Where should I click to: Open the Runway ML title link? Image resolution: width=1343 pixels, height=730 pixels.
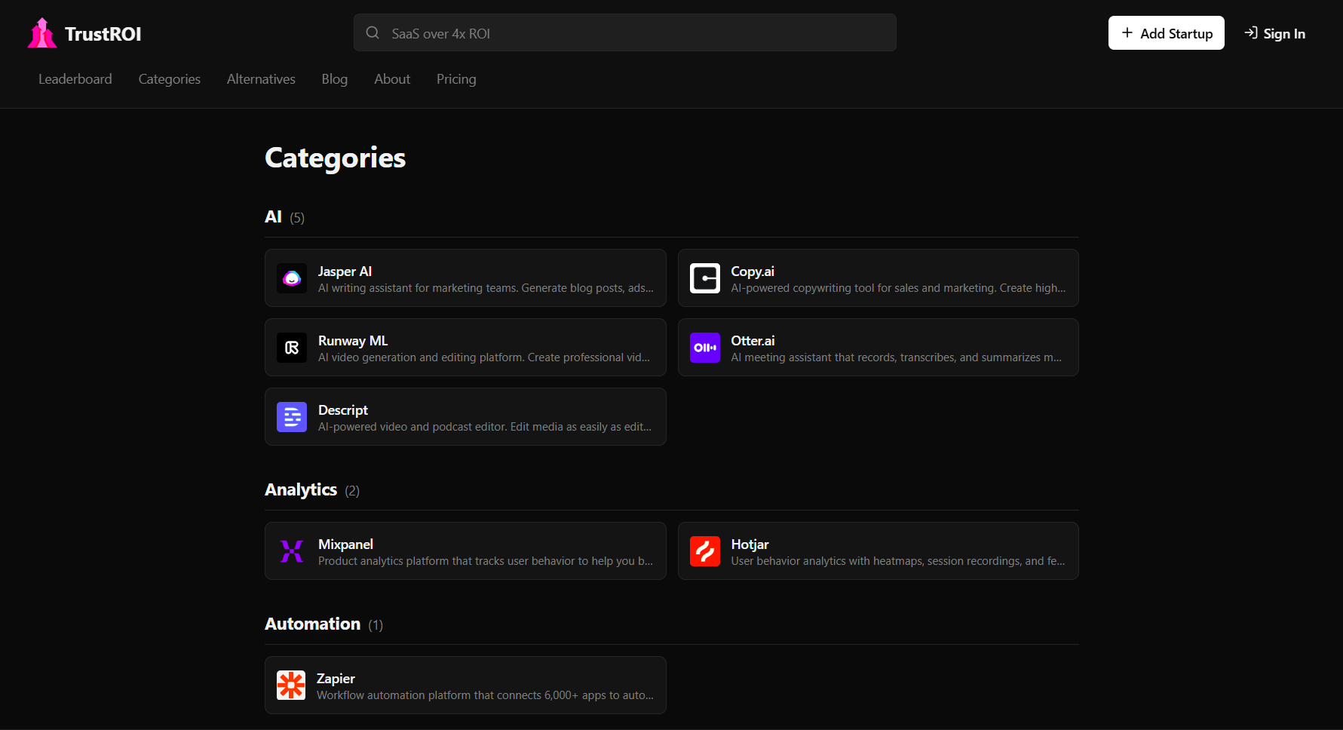tap(353, 341)
